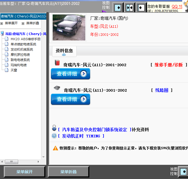Click the 资料信息 tab
Image resolution: width=188 pixels, height=179 pixels.
pos(64,51)
